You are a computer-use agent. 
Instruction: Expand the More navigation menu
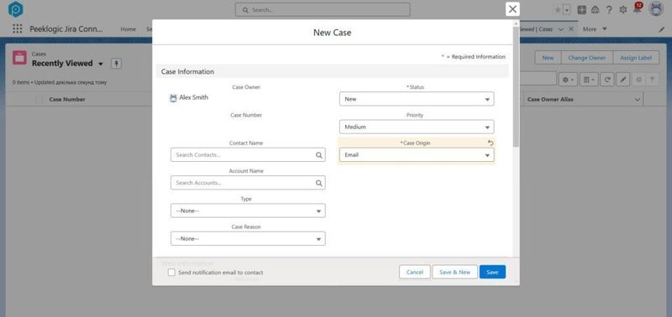pos(595,29)
